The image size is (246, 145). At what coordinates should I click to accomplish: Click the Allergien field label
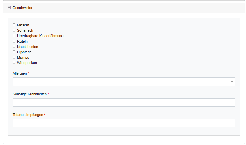tap(19, 73)
